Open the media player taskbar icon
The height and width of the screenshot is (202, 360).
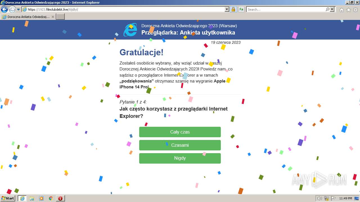tap(41, 198)
